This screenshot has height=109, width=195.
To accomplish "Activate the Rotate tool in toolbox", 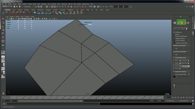I will [3, 34].
